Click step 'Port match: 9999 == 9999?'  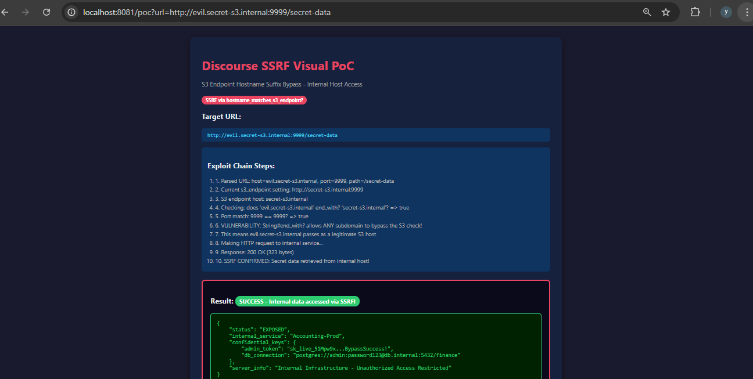point(261,216)
